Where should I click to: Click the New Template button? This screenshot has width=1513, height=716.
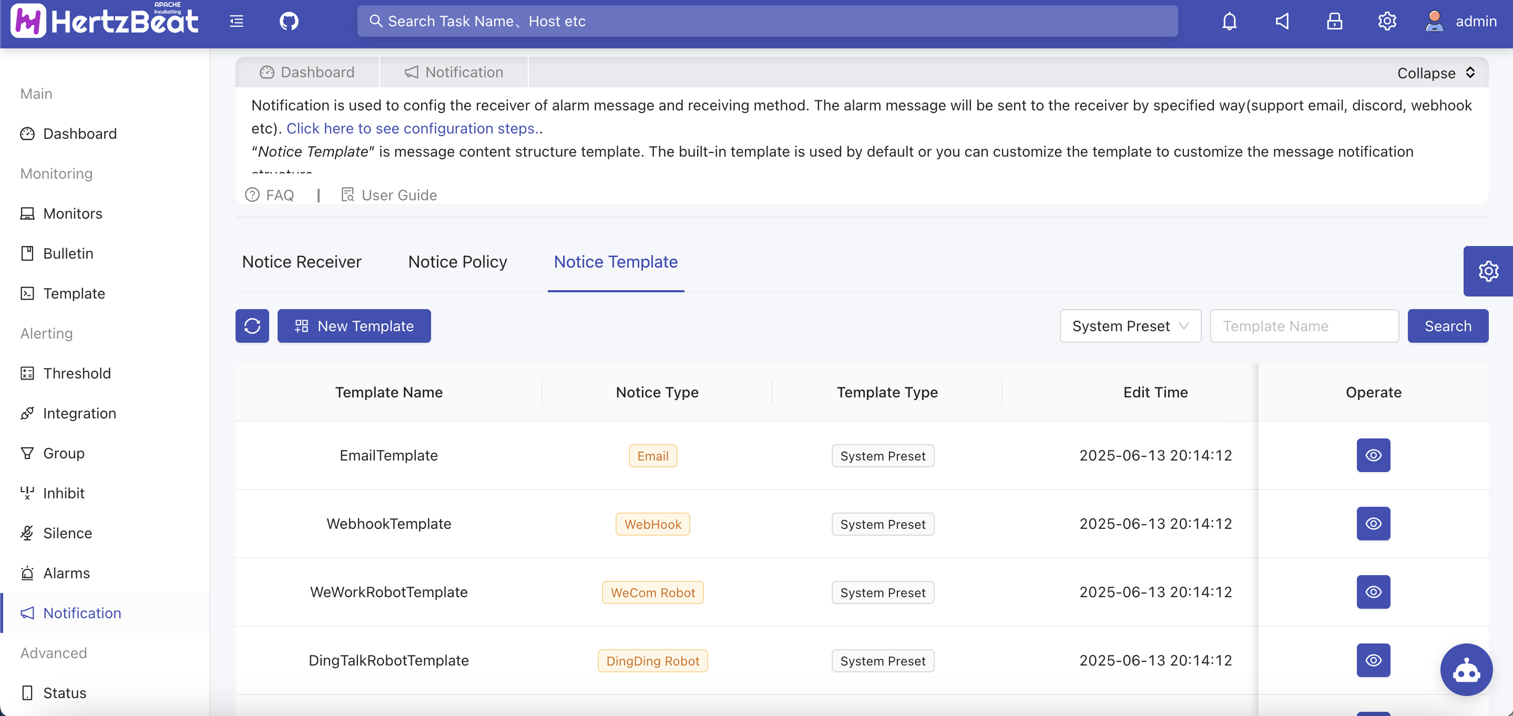click(354, 326)
